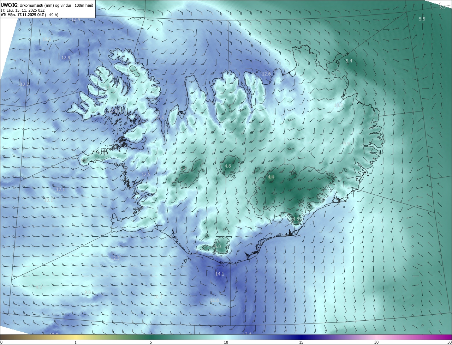Click the 12.1 value label
The image size is (452, 345).
point(61,189)
